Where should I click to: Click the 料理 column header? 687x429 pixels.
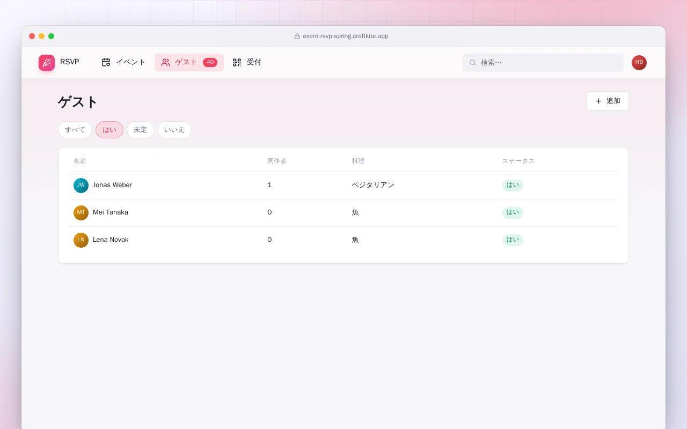pos(358,161)
